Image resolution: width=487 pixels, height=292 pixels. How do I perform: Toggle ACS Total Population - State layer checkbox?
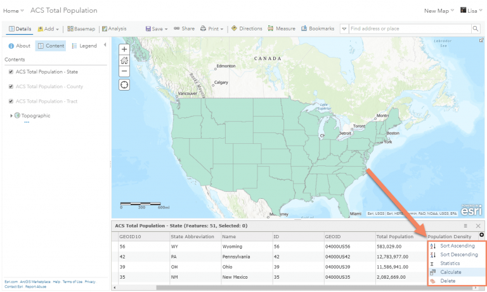pyautogui.click(x=11, y=72)
